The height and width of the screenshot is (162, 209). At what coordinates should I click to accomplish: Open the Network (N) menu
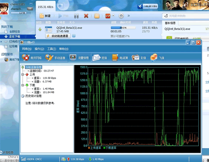tap(27, 49)
